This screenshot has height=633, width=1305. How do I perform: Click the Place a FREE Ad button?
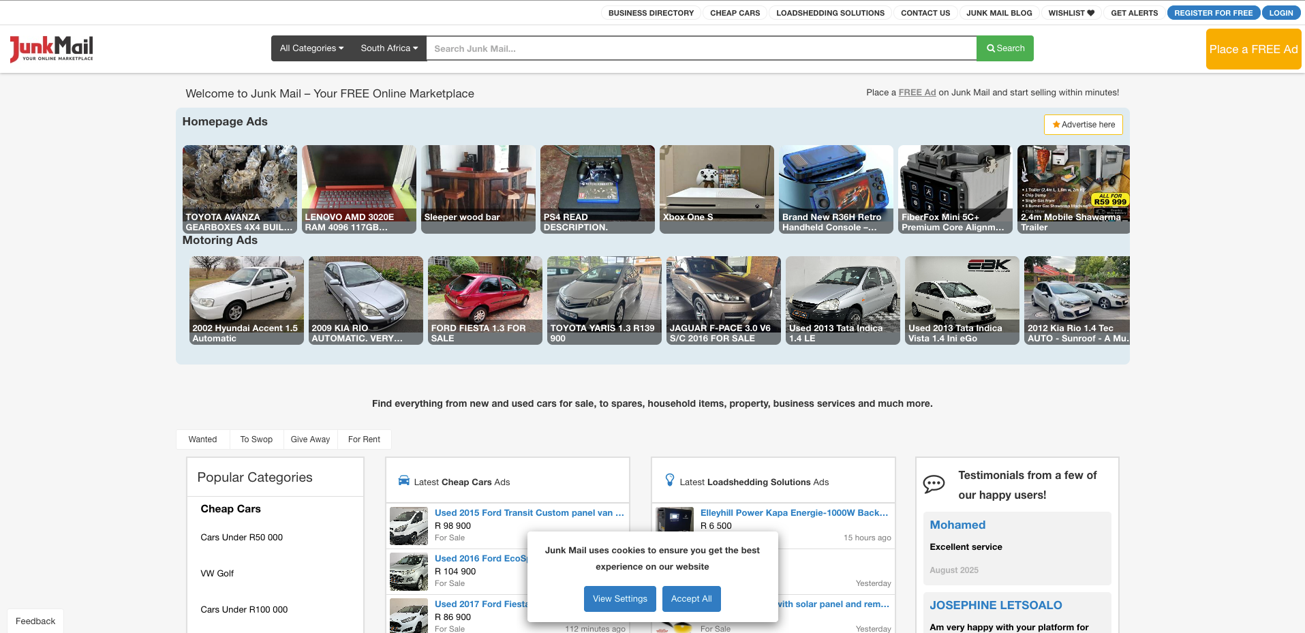tap(1253, 49)
